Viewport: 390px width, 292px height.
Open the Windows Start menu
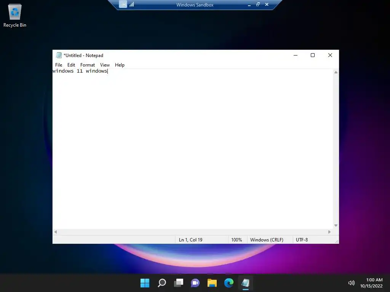pos(145,283)
